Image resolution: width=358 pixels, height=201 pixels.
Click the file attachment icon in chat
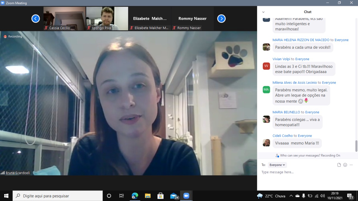(x=339, y=165)
